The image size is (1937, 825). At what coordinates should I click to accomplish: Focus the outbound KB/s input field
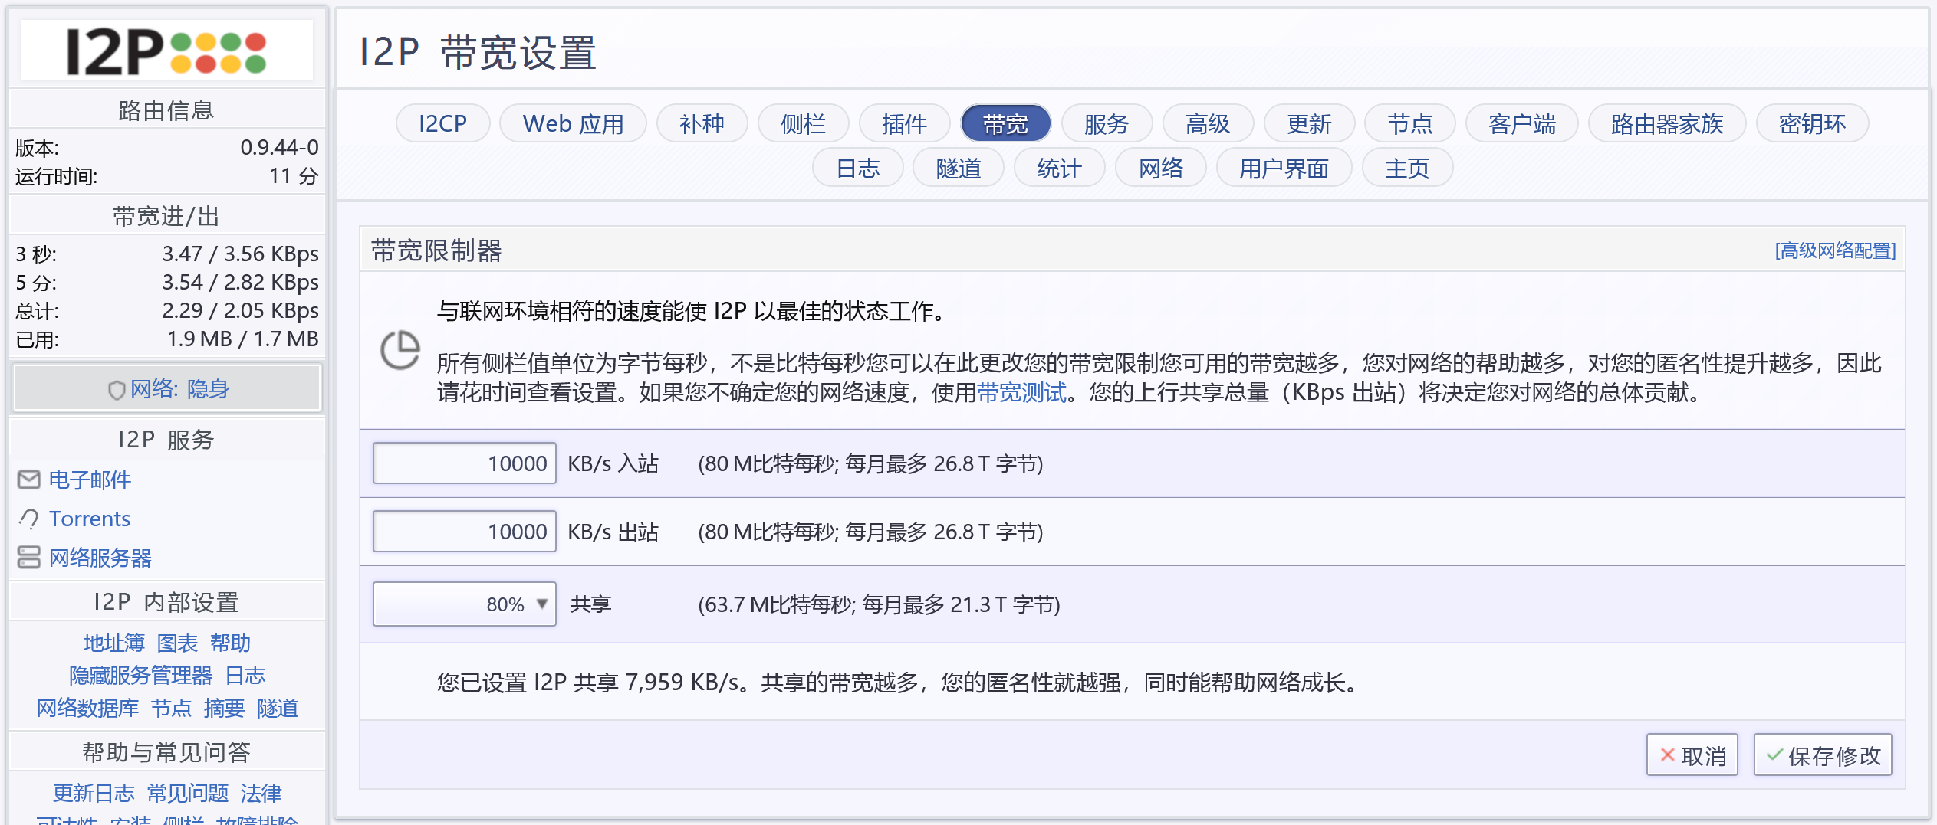coord(464,532)
